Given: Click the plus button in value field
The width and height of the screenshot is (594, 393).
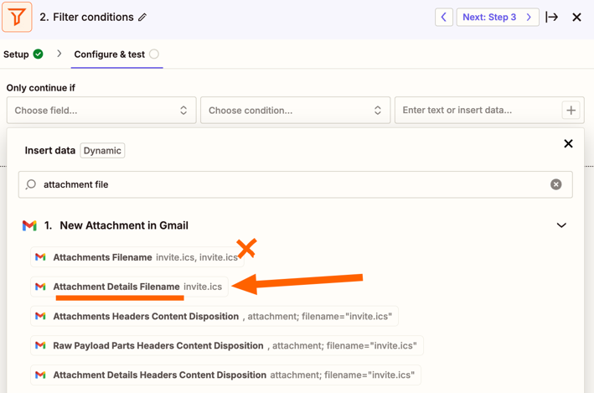Looking at the screenshot, I should click(571, 111).
